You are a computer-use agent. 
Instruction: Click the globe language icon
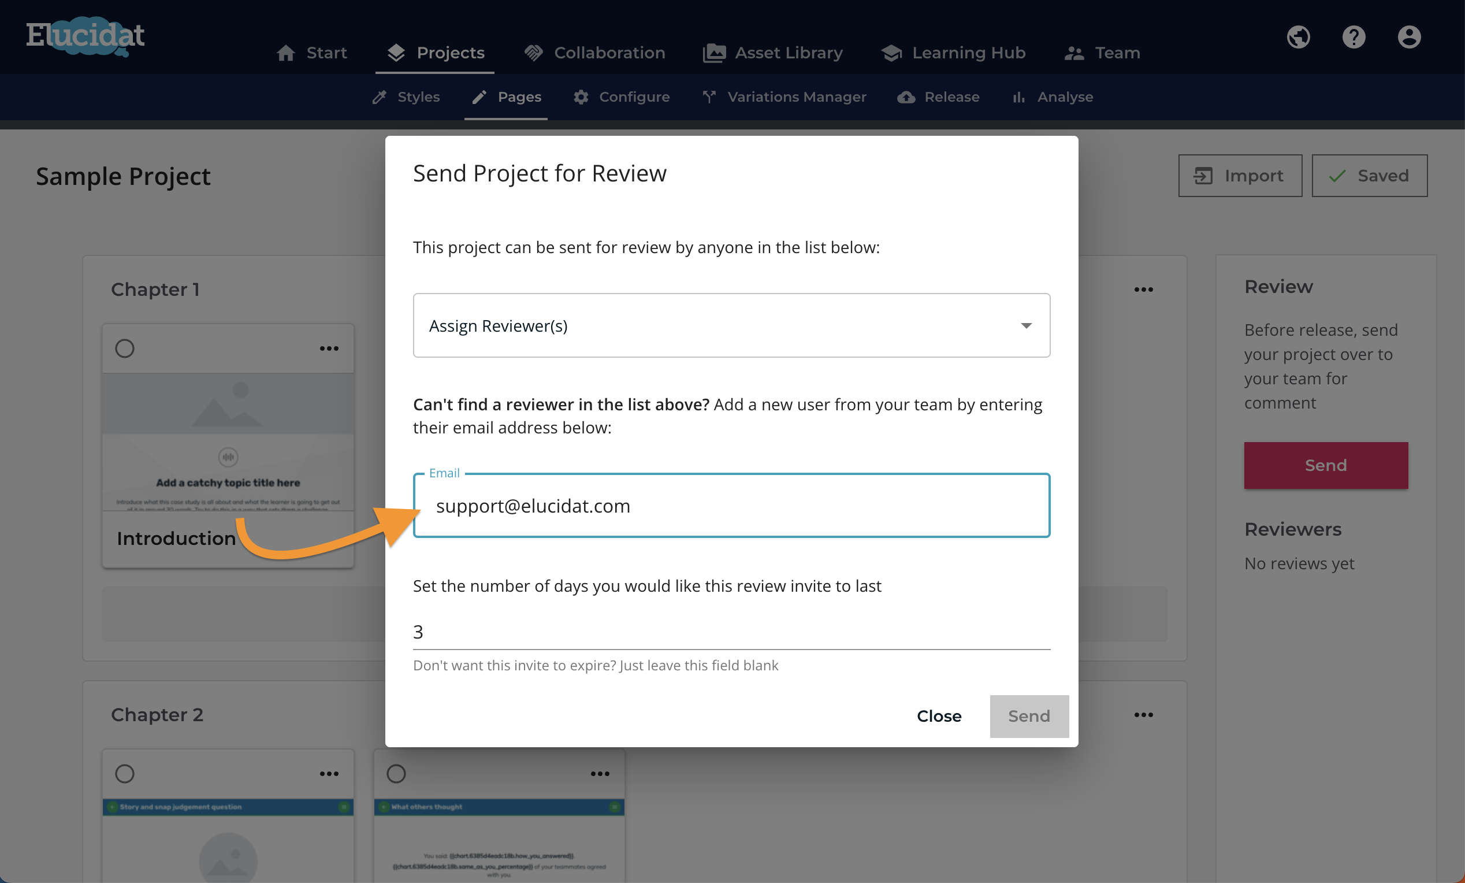click(1299, 37)
